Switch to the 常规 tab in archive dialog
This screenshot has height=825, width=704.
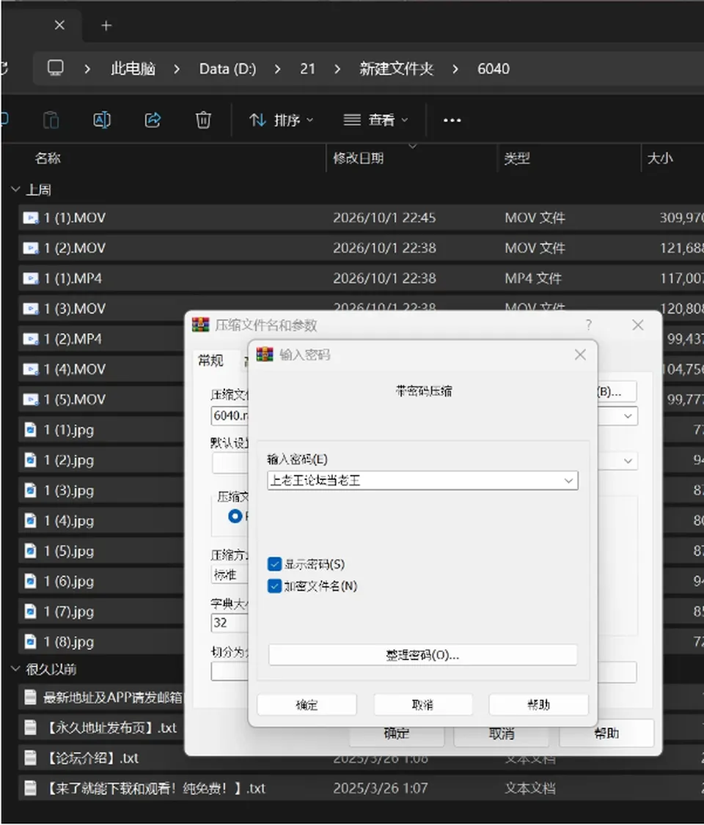tap(210, 360)
